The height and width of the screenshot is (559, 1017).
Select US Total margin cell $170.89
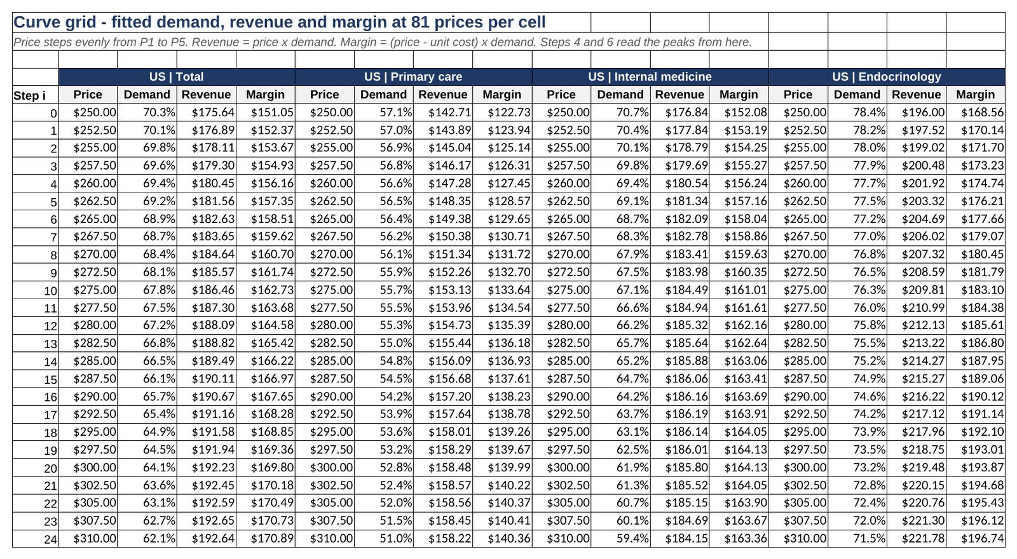pos(266,539)
